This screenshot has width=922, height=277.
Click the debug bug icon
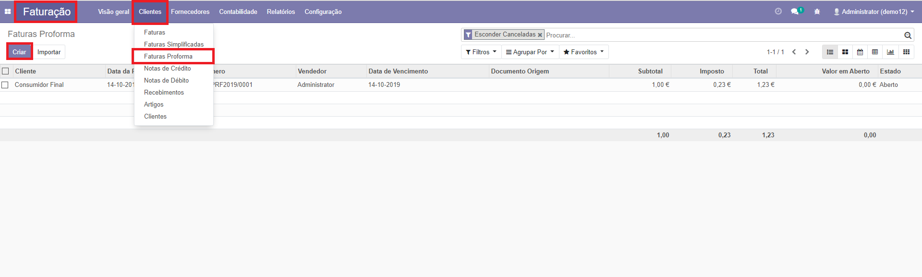coord(817,12)
